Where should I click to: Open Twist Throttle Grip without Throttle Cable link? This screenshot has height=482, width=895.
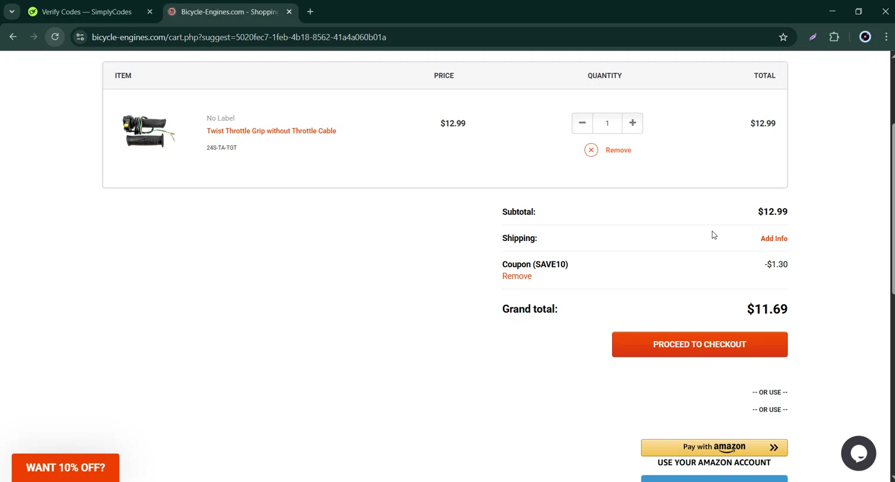271,131
